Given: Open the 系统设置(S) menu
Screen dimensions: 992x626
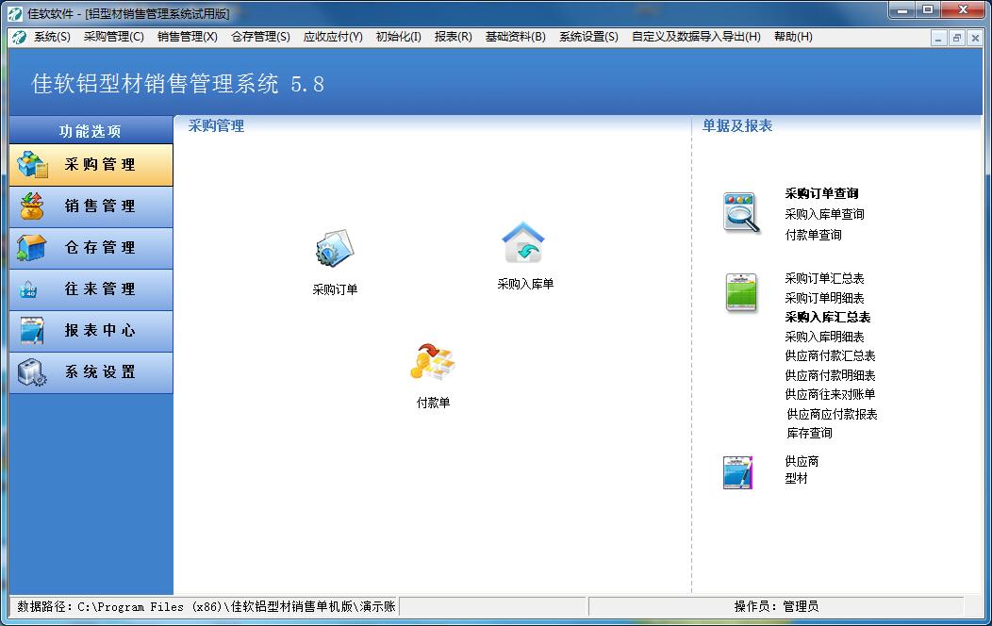Looking at the screenshot, I should tap(588, 37).
